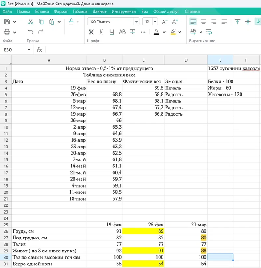Toggle underline Ч formatting
Image resolution: width=261 pixels, height=268 pixels.
[x=112, y=32]
